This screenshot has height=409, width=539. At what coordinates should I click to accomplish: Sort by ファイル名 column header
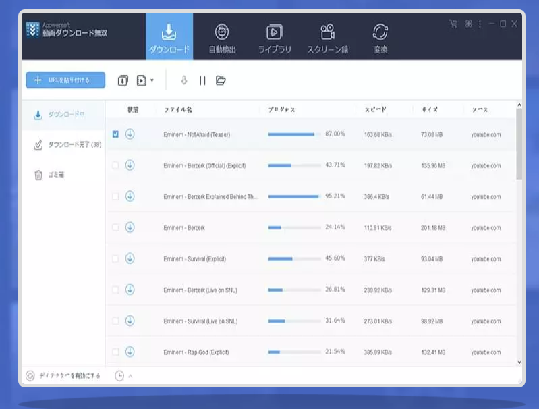click(x=177, y=110)
